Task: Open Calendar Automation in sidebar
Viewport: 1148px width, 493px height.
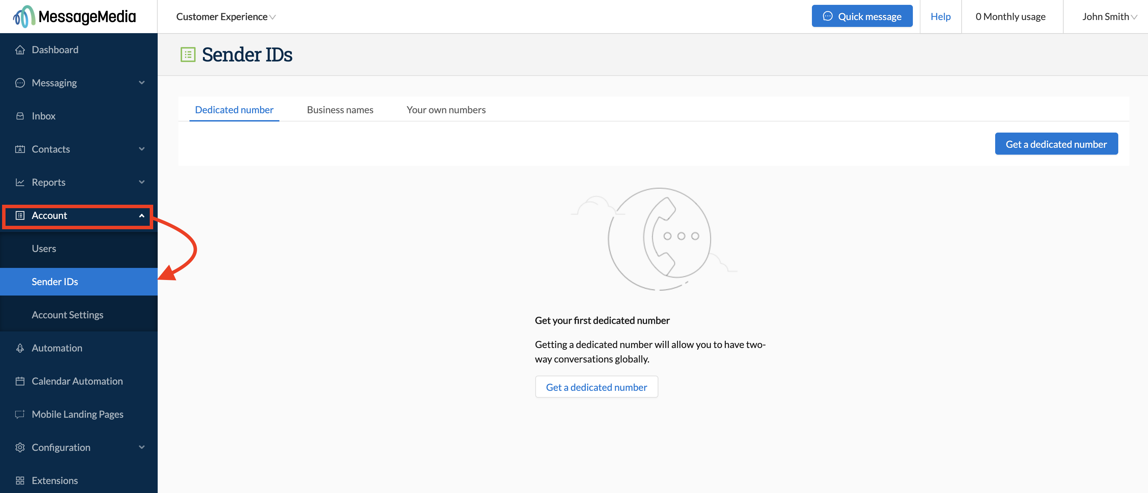Action: 79,381
